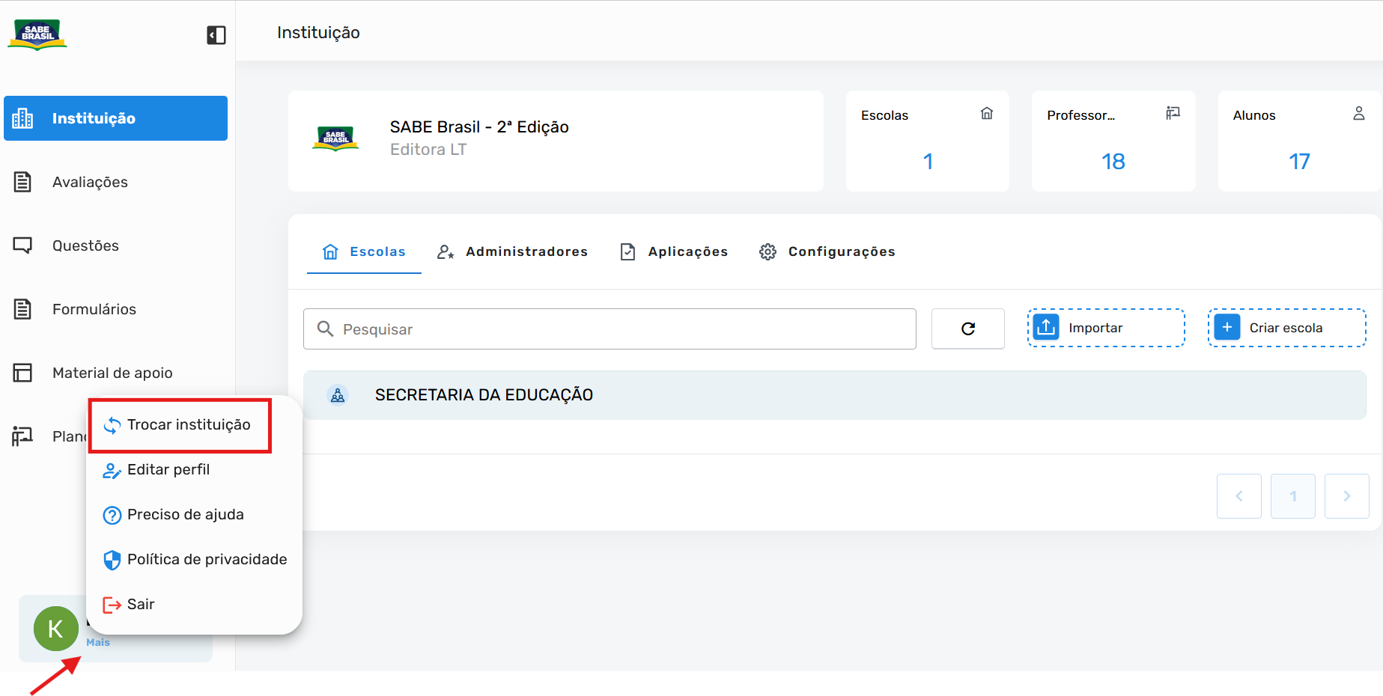Click the Questões chat bubble icon
1383x696 pixels.
click(x=22, y=245)
